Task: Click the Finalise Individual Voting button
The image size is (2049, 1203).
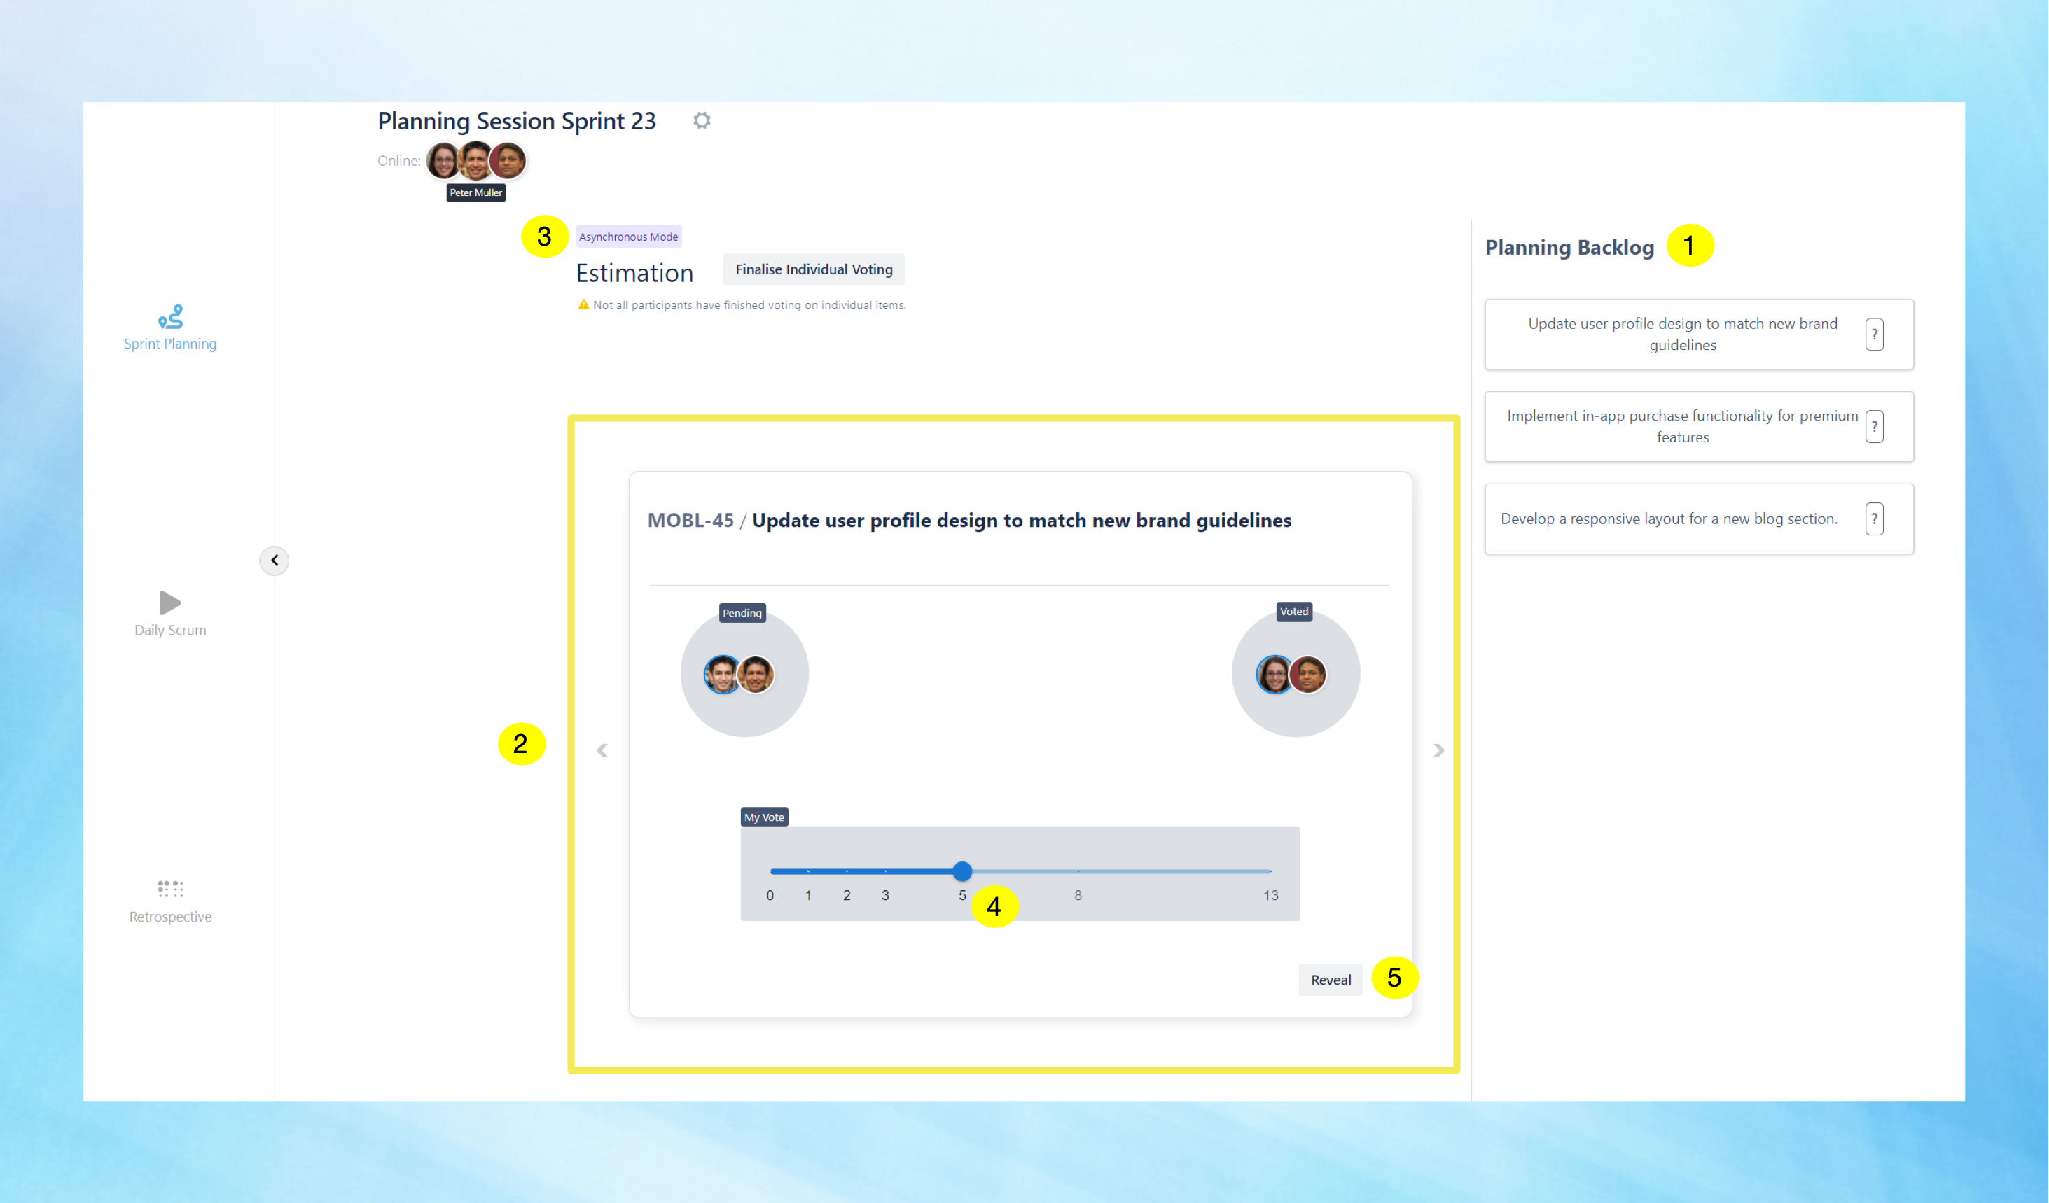Action: click(813, 269)
